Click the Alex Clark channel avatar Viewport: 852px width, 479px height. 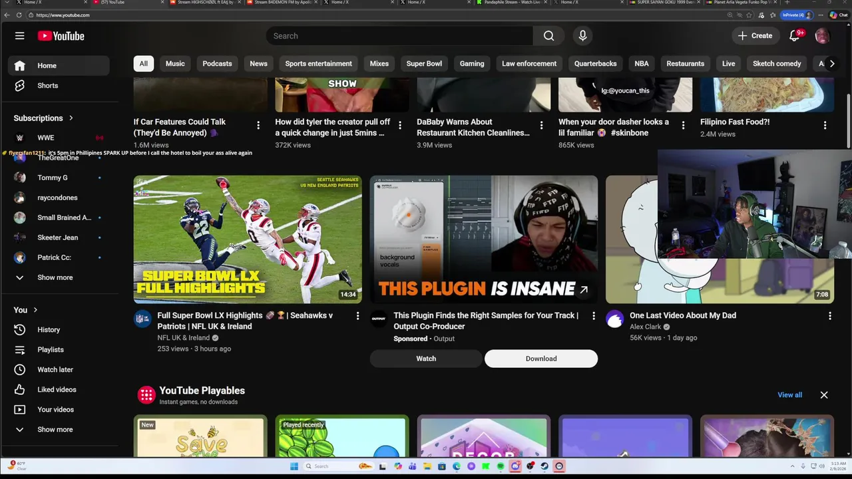click(614, 319)
